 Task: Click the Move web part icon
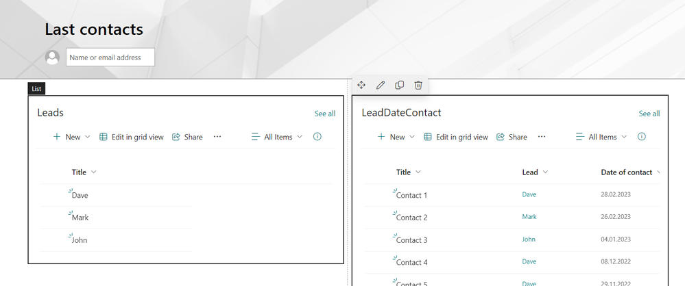pos(361,85)
